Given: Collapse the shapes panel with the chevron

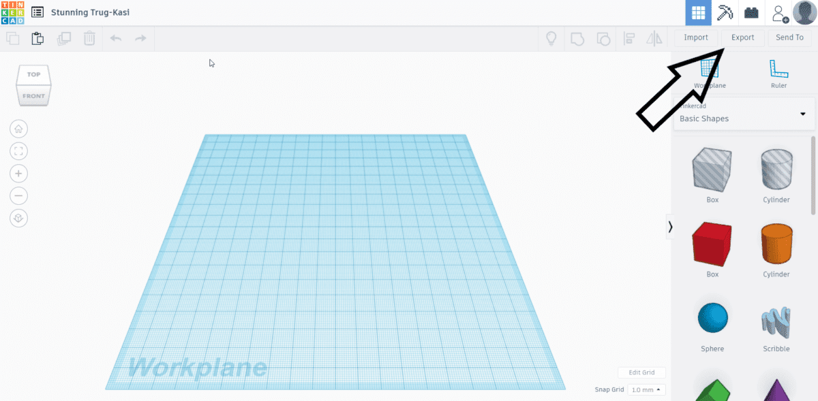Looking at the screenshot, I should click(x=670, y=226).
